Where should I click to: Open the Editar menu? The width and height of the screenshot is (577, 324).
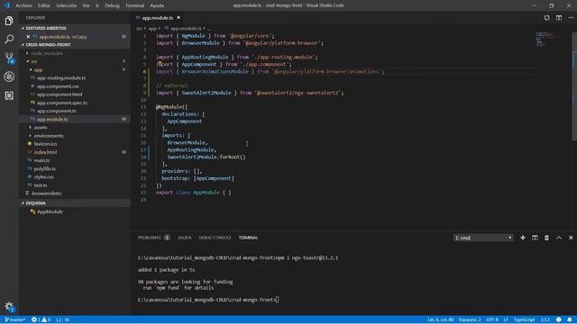tap(44, 5)
